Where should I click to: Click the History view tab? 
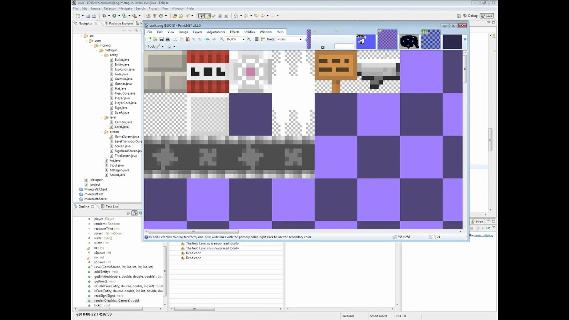click(x=478, y=221)
